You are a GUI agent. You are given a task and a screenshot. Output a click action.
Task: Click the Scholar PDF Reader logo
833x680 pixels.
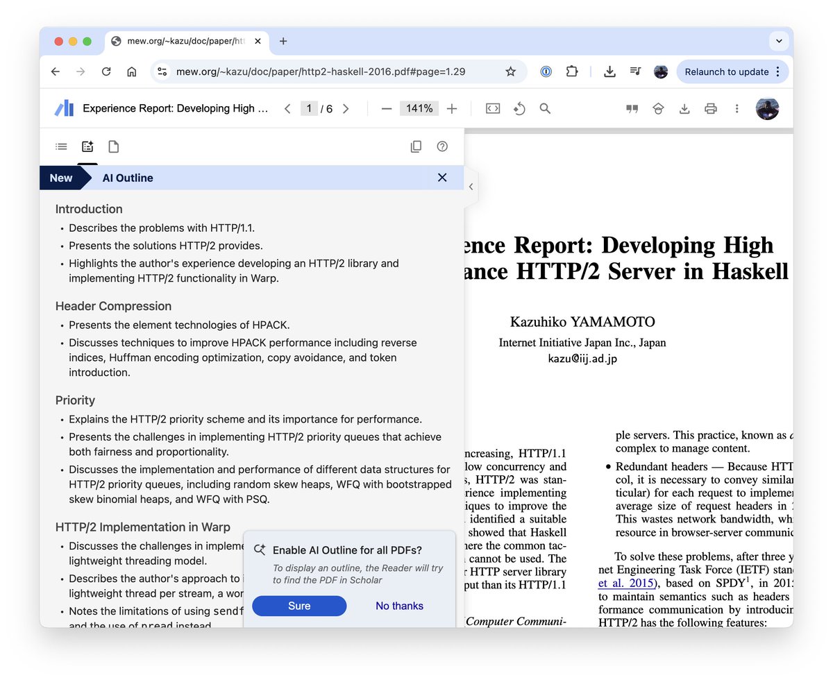(64, 108)
